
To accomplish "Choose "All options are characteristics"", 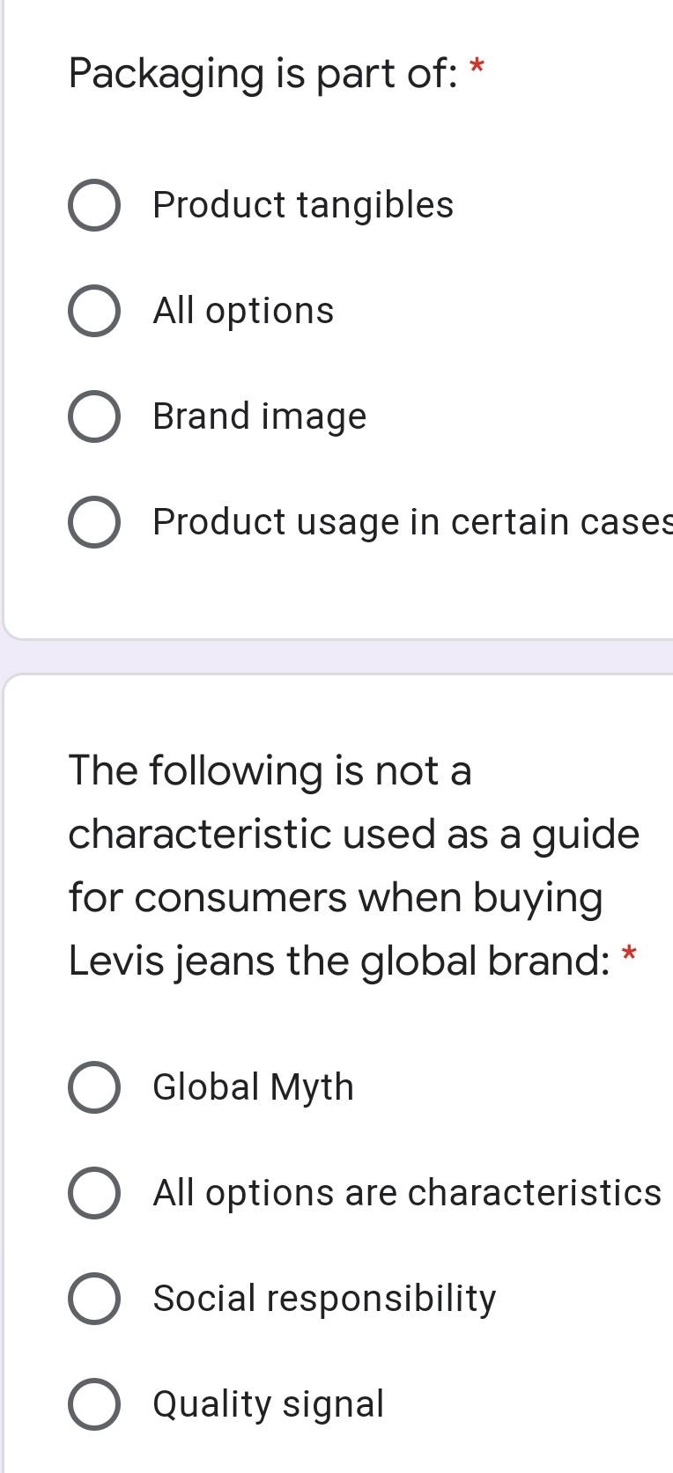I will click(94, 1193).
